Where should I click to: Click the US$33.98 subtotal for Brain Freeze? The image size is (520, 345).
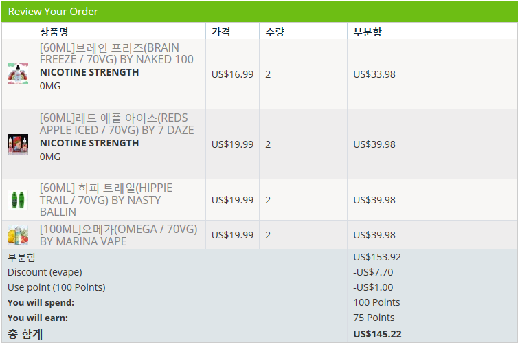pos(374,74)
